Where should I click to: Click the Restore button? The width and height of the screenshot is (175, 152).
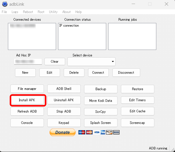138,89
